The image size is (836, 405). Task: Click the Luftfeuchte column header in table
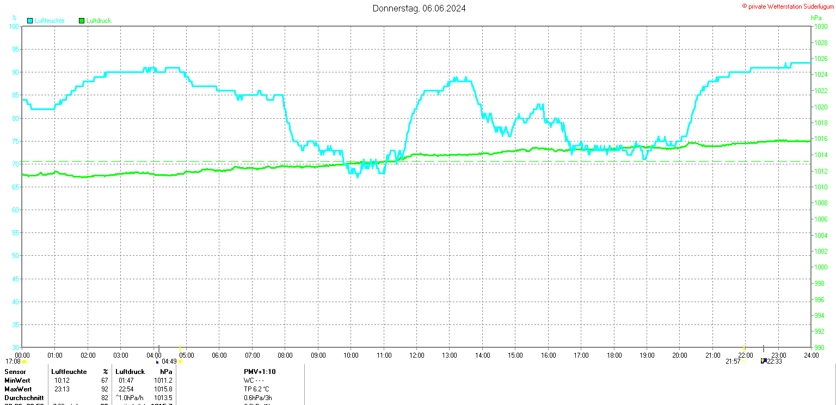[69, 371]
